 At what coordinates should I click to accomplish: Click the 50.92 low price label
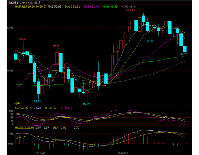tap(150, 41)
